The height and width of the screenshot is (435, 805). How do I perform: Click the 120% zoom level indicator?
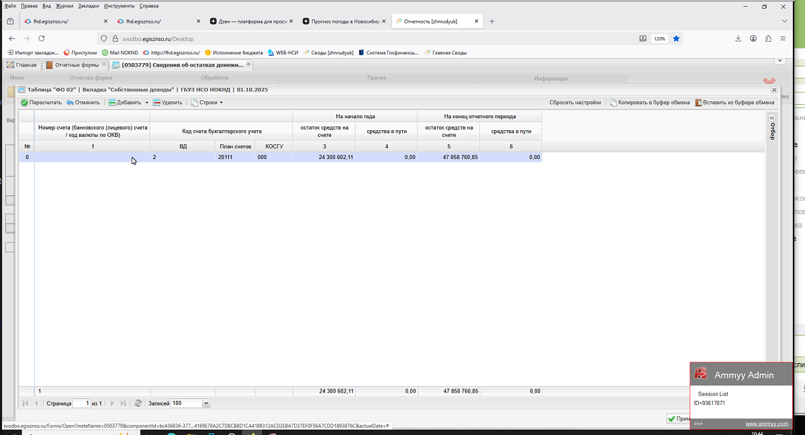(x=660, y=38)
